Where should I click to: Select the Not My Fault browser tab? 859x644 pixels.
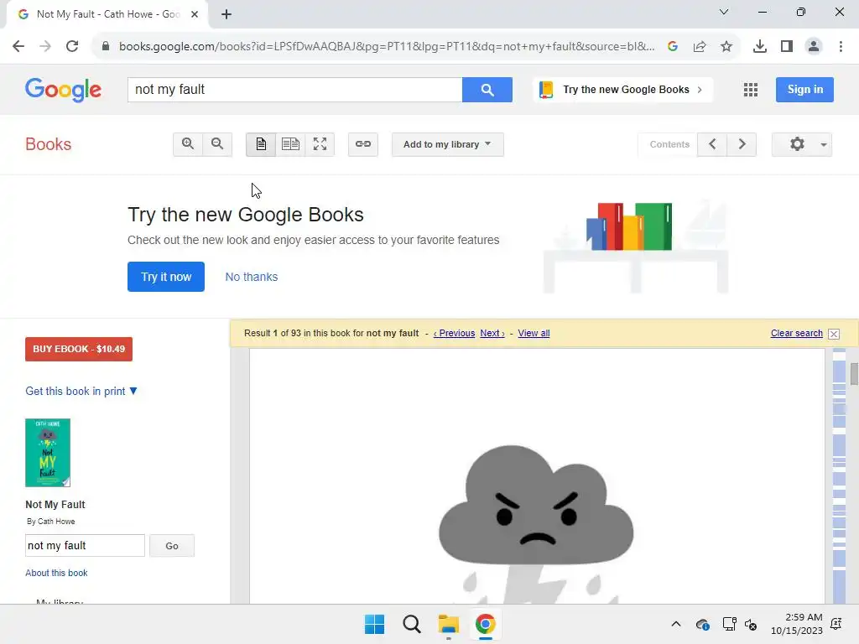[107, 14]
